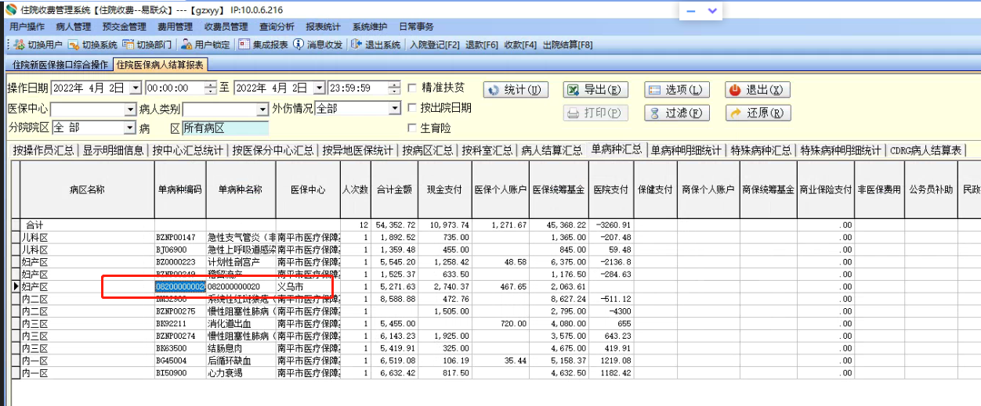Select the 特殊病种汇总 tab
The height and width of the screenshot is (406, 981).
pyautogui.click(x=761, y=151)
